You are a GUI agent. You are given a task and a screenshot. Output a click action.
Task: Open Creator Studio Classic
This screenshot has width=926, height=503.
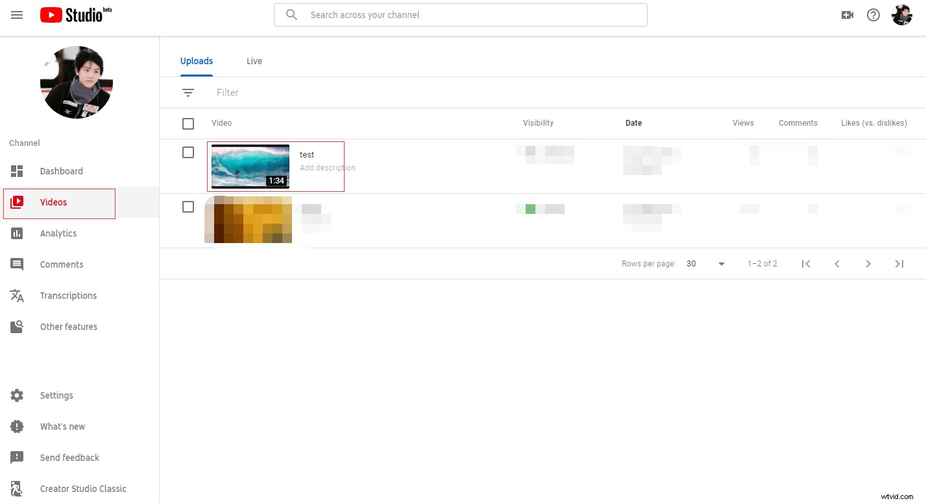[84, 489]
